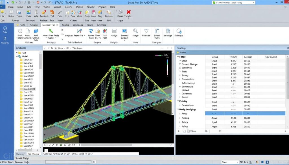Open the Sleel dropdown in status bar
Screen dimensions: 289x165
(x=237, y=162)
